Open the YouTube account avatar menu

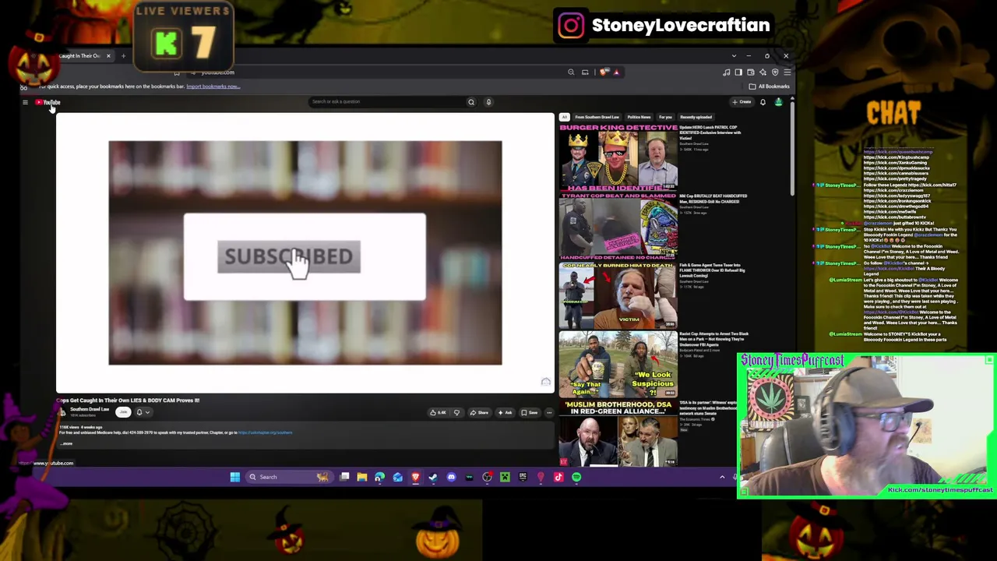click(778, 102)
